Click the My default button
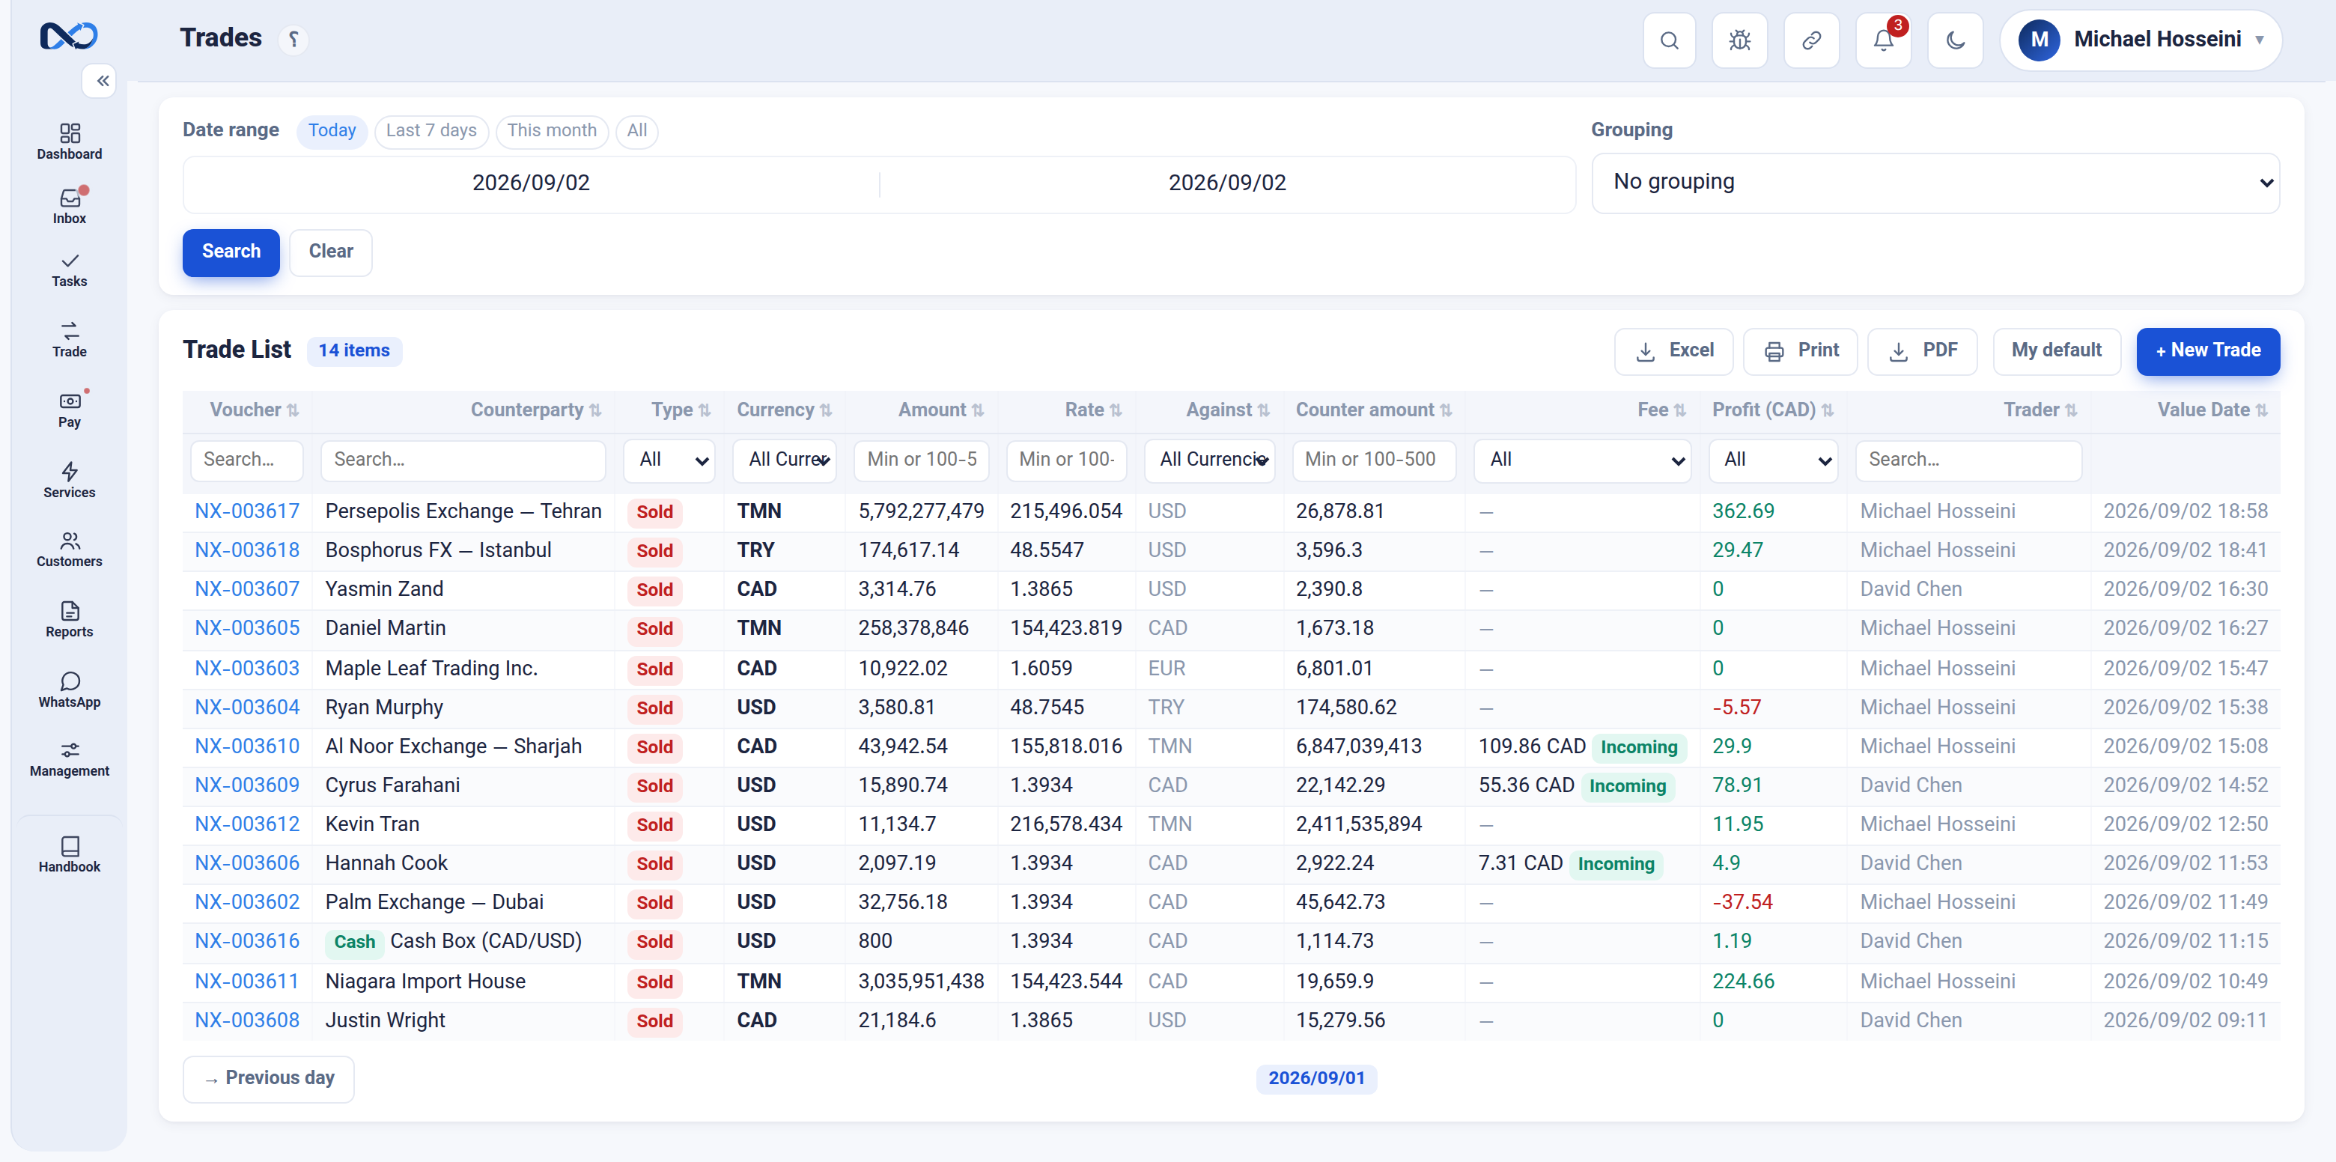 [2056, 351]
